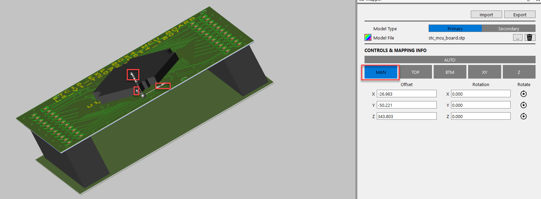Viewport: 541px width, 199px height.
Task: Select XY mapping mode
Action: [x=484, y=72]
